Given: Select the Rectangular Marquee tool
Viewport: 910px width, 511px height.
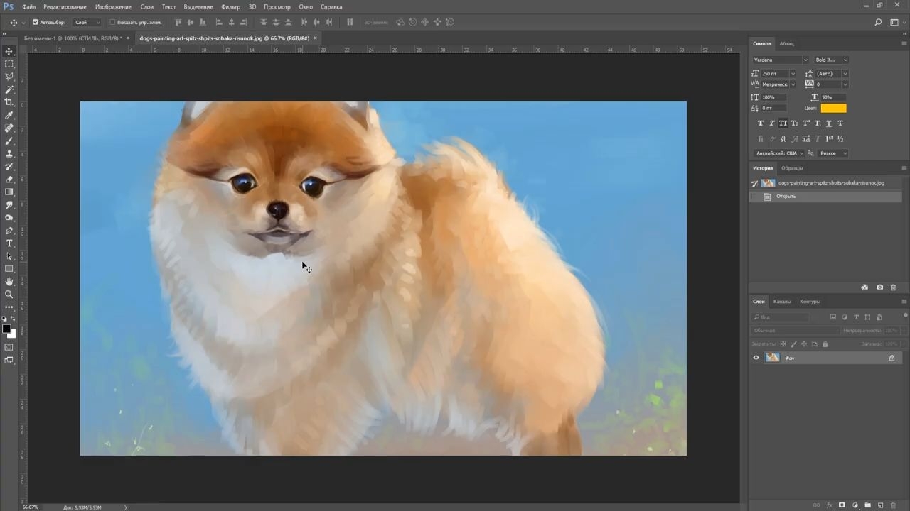Looking at the screenshot, I should coord(9,64).
